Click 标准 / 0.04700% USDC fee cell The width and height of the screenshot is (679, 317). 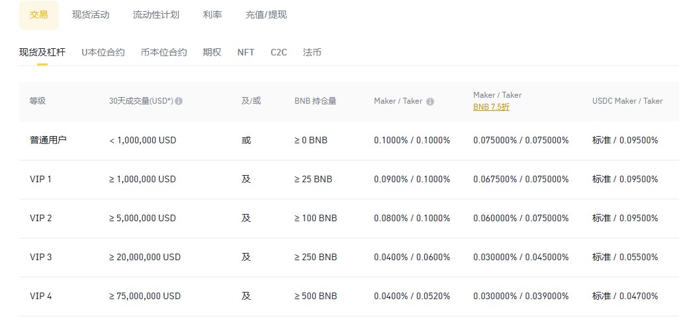tap(625, 296)
